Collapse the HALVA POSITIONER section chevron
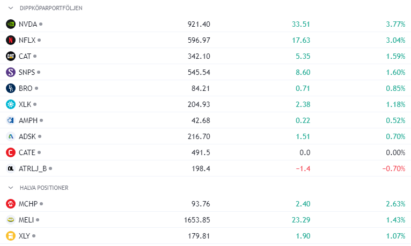The height and width of the screenshot is (246, 411). click(11, 188)
